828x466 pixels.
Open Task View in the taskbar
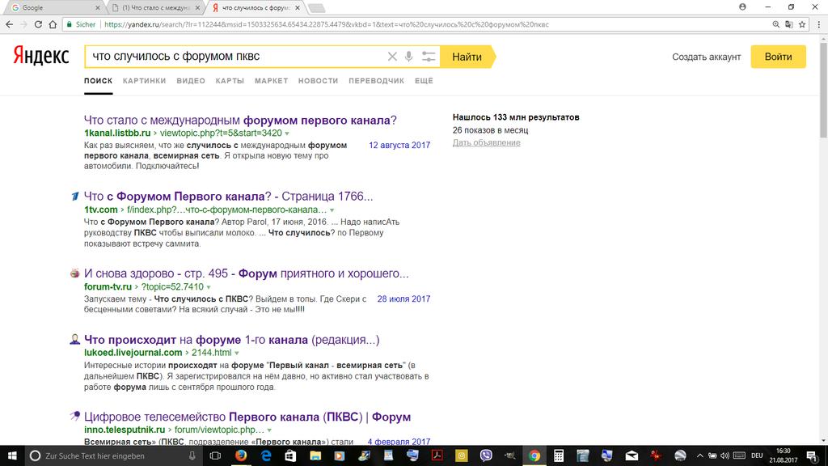coord(215,455)
